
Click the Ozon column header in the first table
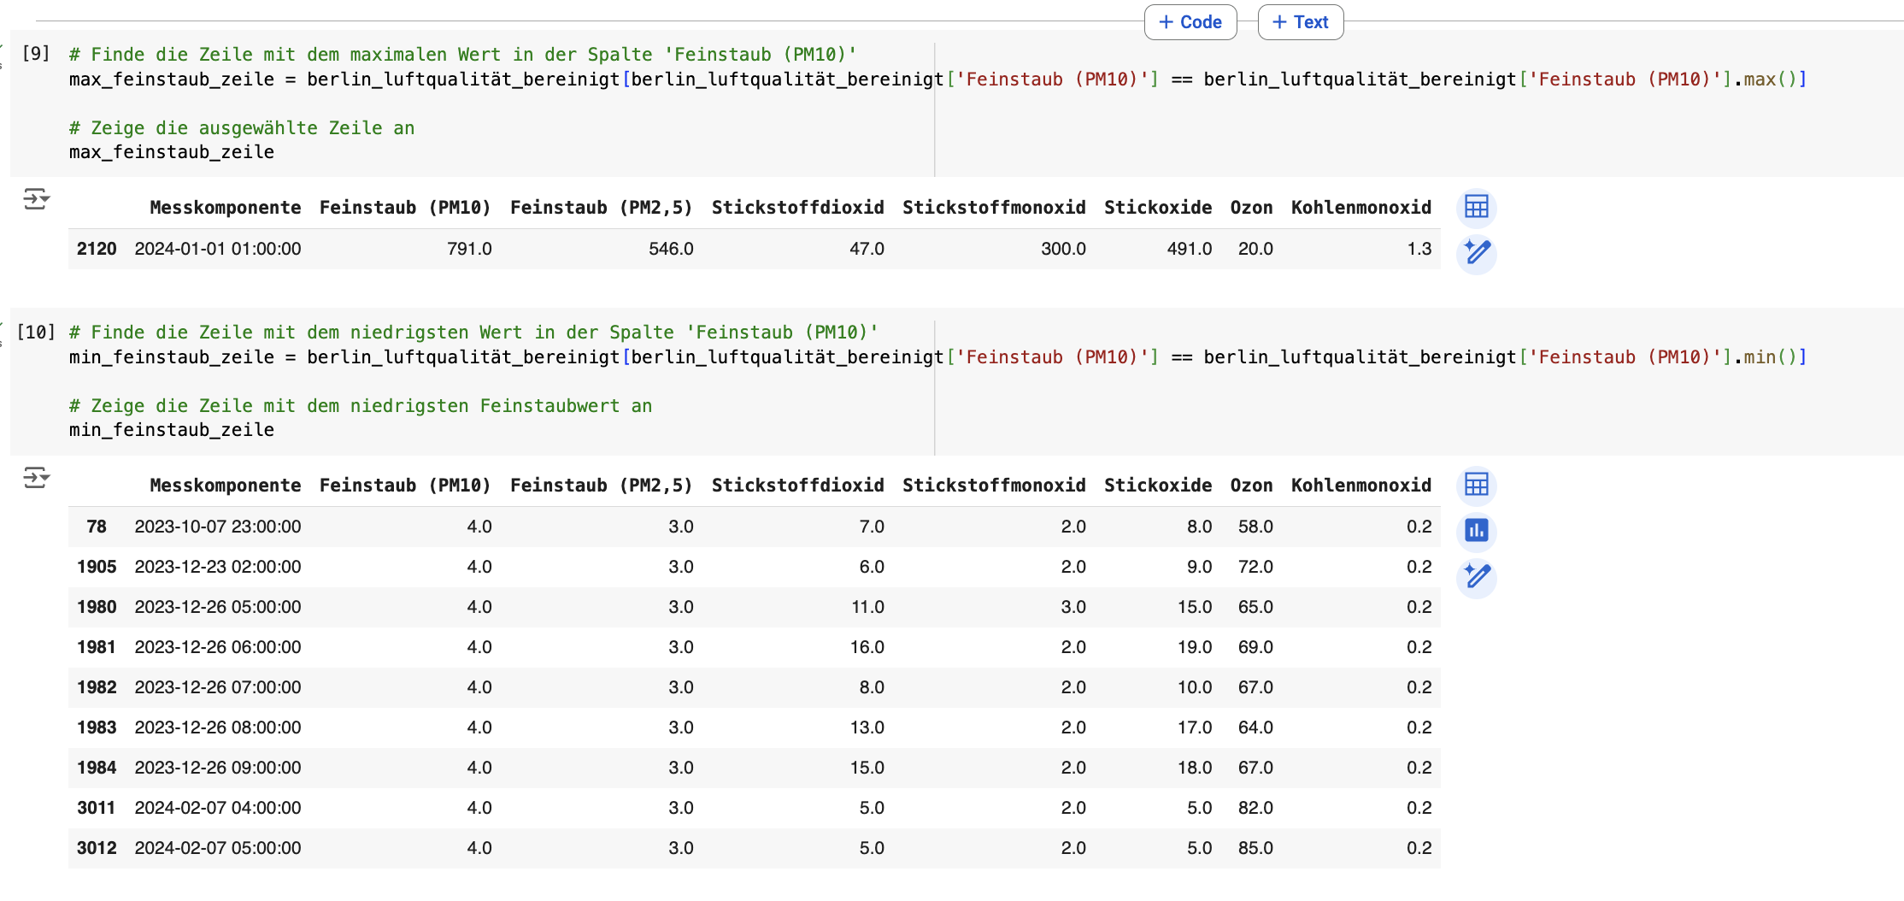pyautogui.click(x=1250, y=208)
